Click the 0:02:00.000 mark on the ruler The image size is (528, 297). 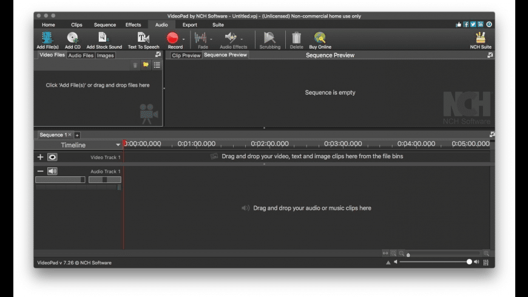(269, 144)
